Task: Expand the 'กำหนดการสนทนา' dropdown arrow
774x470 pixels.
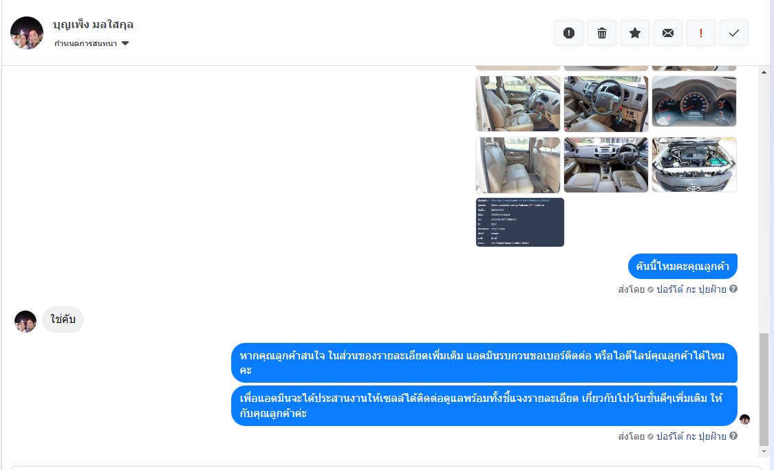Action: click(125, 43)
